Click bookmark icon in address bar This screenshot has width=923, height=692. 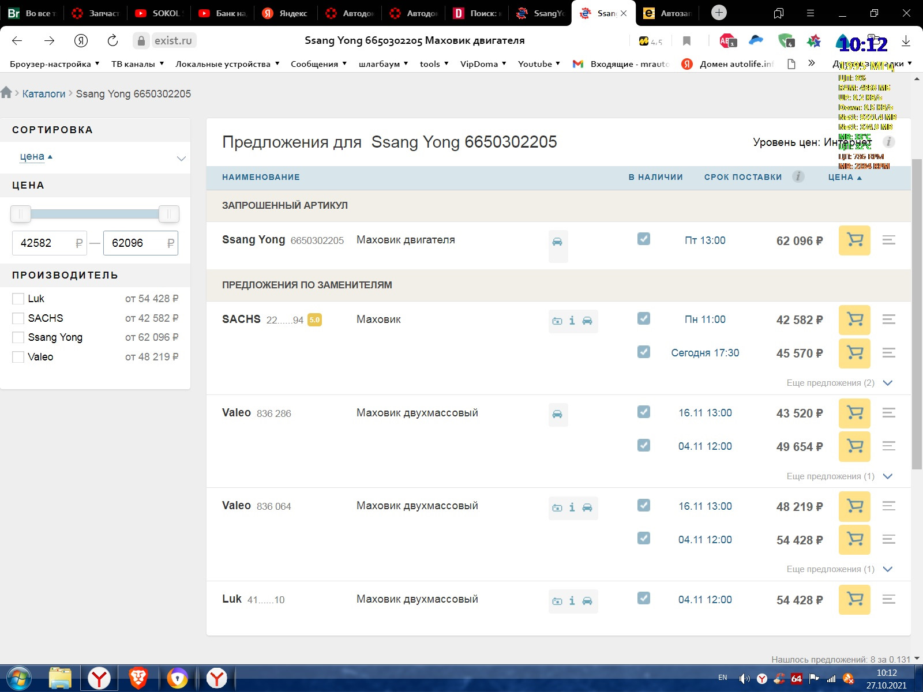tap(686, 40)
